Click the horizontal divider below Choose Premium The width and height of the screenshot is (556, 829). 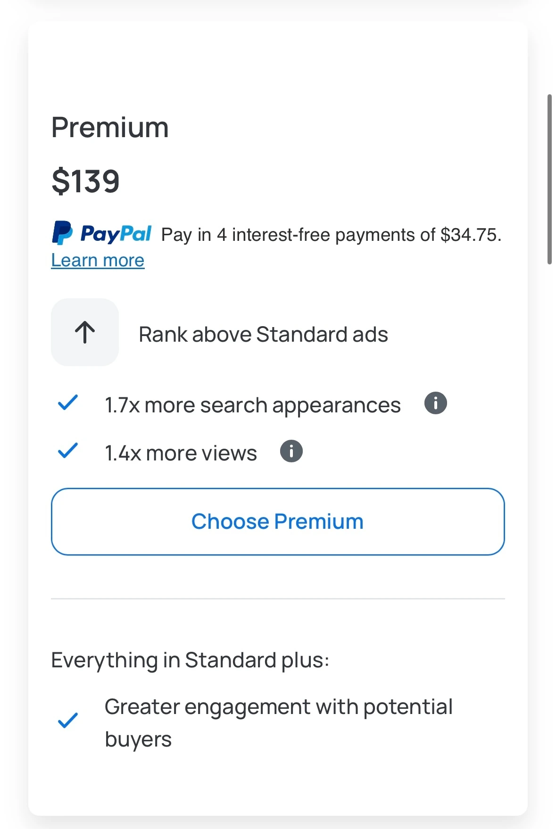tap(278, 599)
